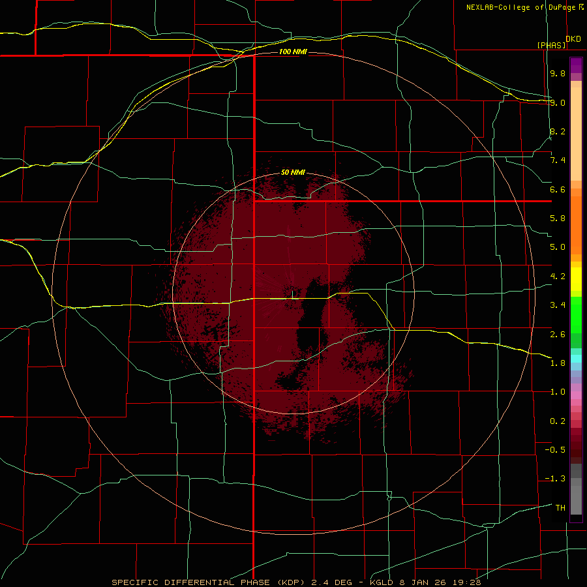Viewport: 587px width, 587px height.
Task: Select the pink band of the color scale
Action: coord(576,395)
